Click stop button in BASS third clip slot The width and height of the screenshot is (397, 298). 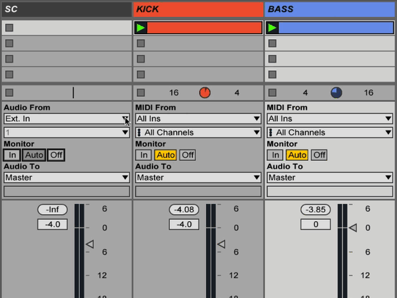click(x=272, y=59)
